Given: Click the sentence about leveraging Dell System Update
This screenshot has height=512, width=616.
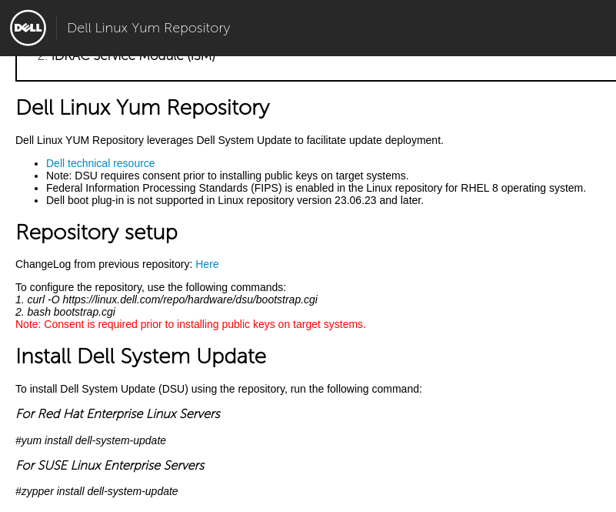Looking at the screenshot, I should [229, 140].
